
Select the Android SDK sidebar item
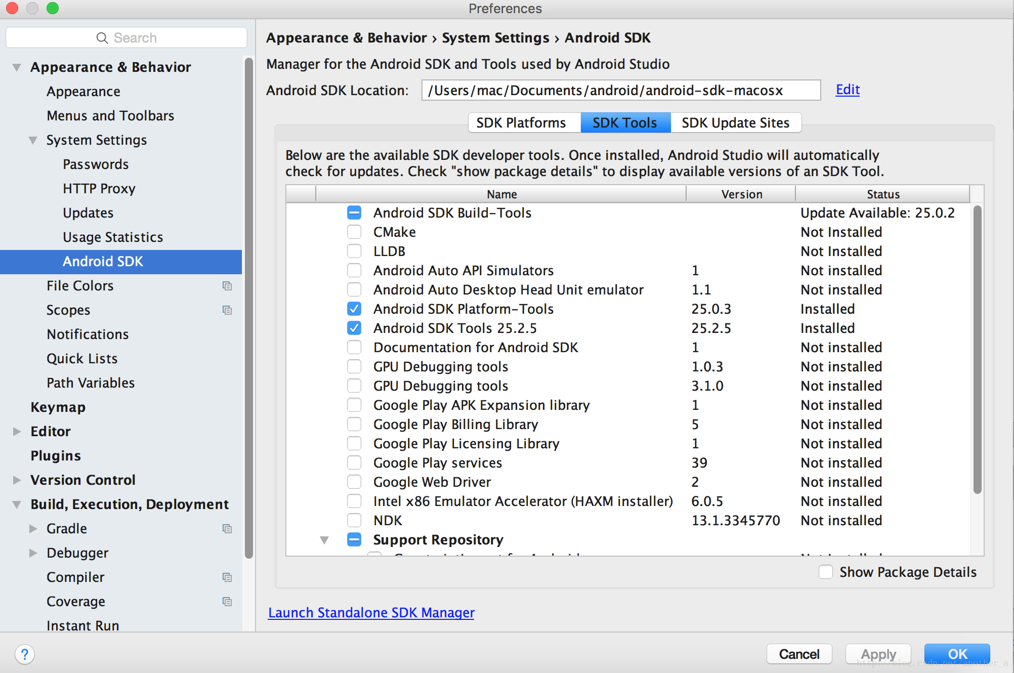click(x=121, y=262)
